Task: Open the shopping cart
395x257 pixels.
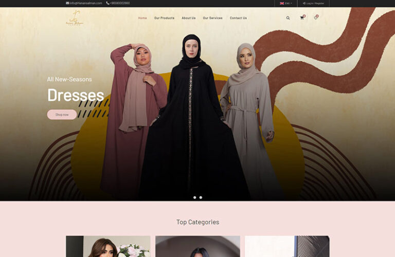Action: click(302, 18)
